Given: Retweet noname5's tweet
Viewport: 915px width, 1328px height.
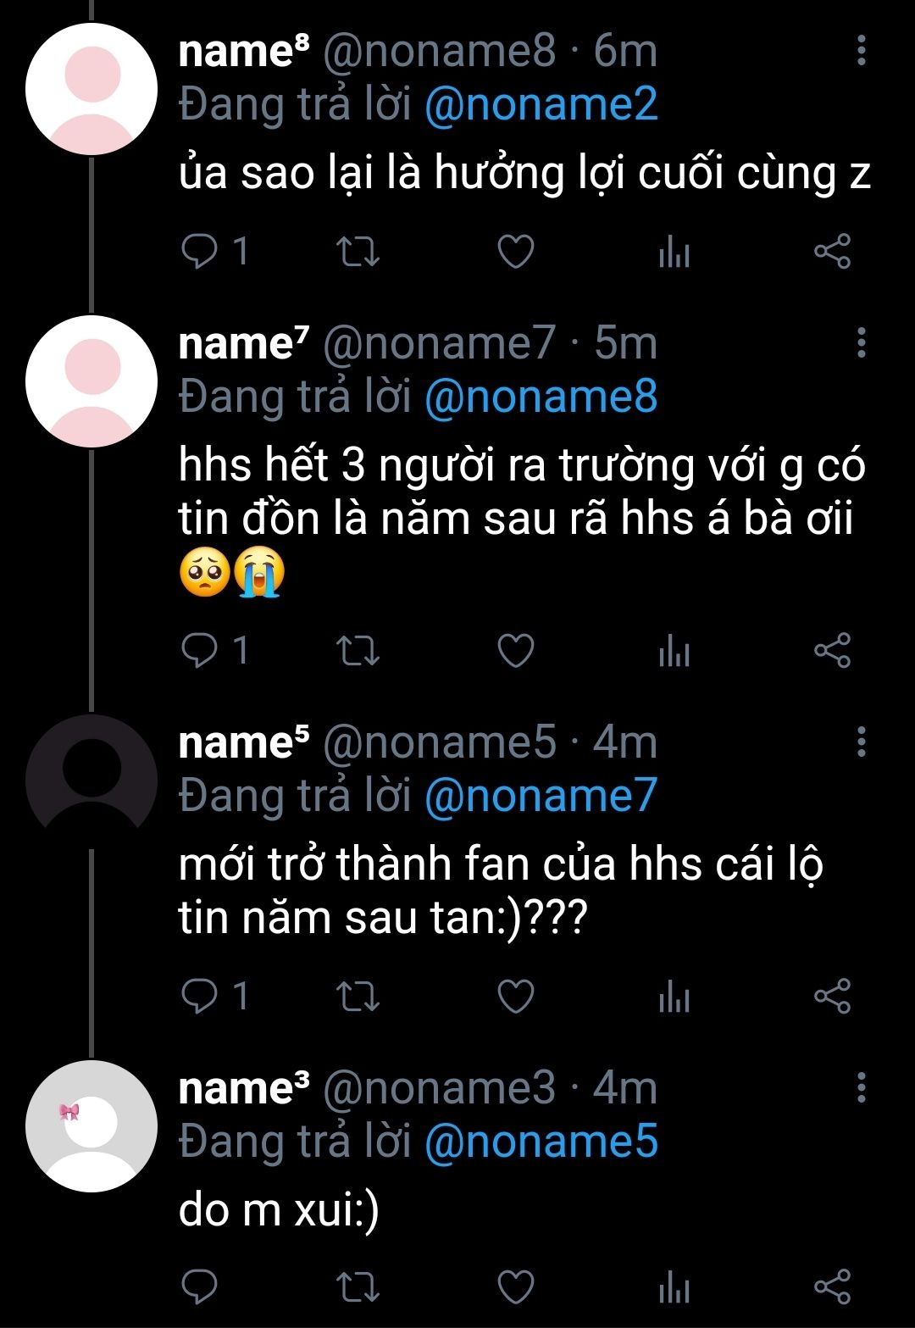Looking at the screenshot, I should (x=358, y=997).
